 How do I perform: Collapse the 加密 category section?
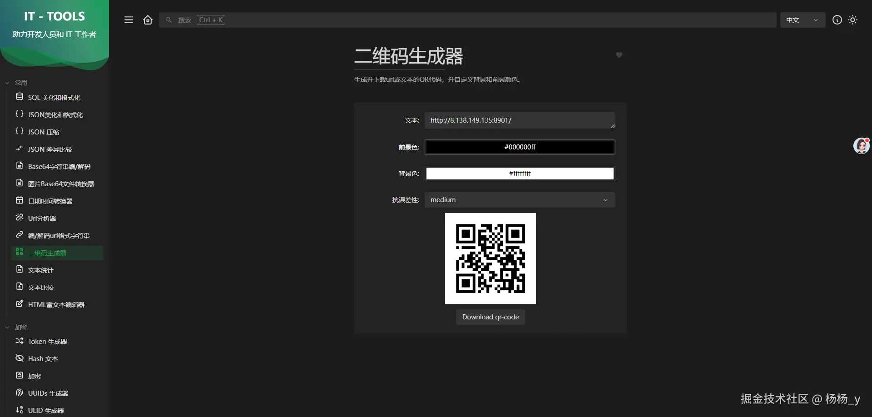pyautogui.click(x=16, y=327)
